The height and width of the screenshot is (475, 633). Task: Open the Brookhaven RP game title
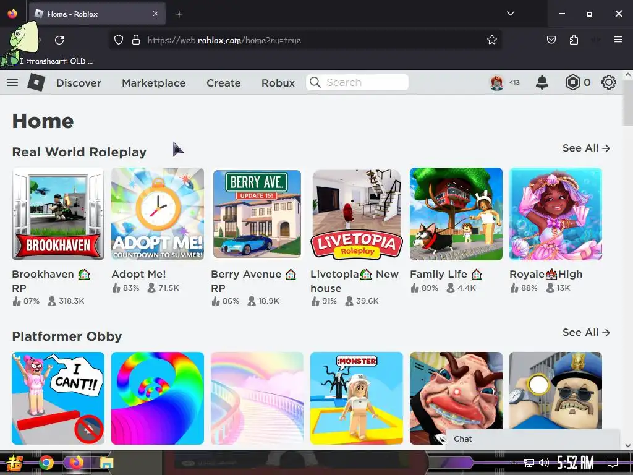[x=51, y=281]
